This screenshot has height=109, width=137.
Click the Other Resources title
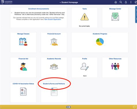115,59
